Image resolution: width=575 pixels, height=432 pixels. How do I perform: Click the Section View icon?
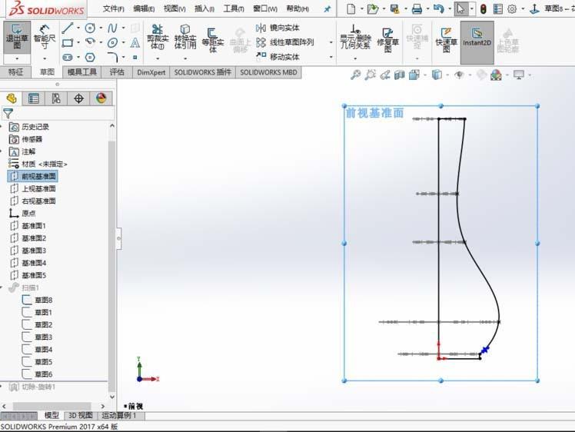[x=399, y=75]
